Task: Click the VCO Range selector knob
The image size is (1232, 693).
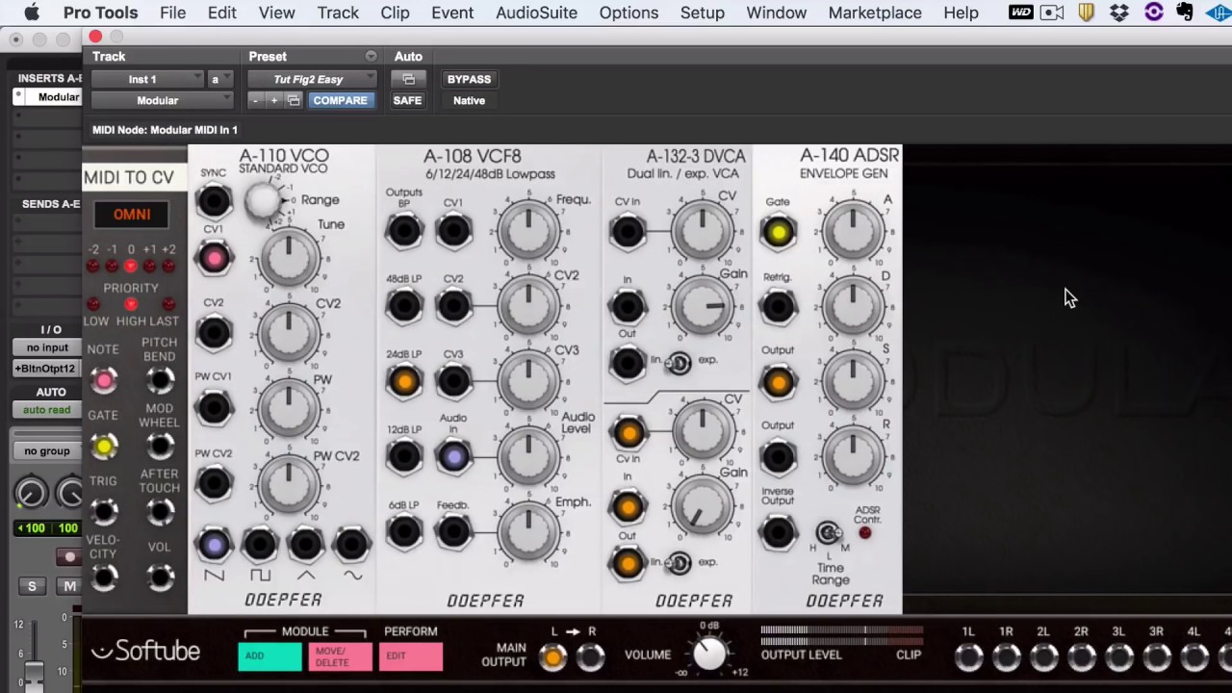Action: pyautogui.click(x=263, y=201)
